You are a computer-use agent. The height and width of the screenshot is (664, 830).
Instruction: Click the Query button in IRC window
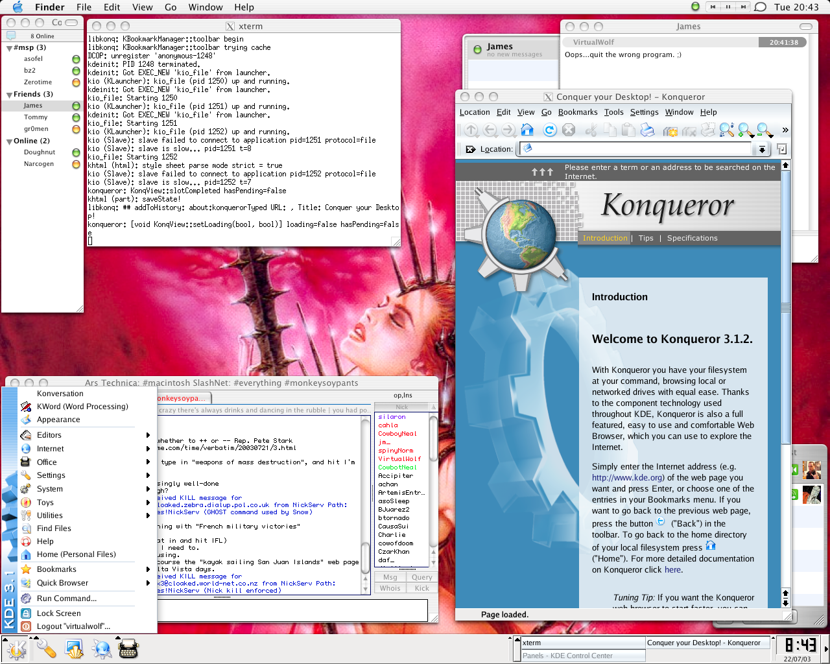422,577
